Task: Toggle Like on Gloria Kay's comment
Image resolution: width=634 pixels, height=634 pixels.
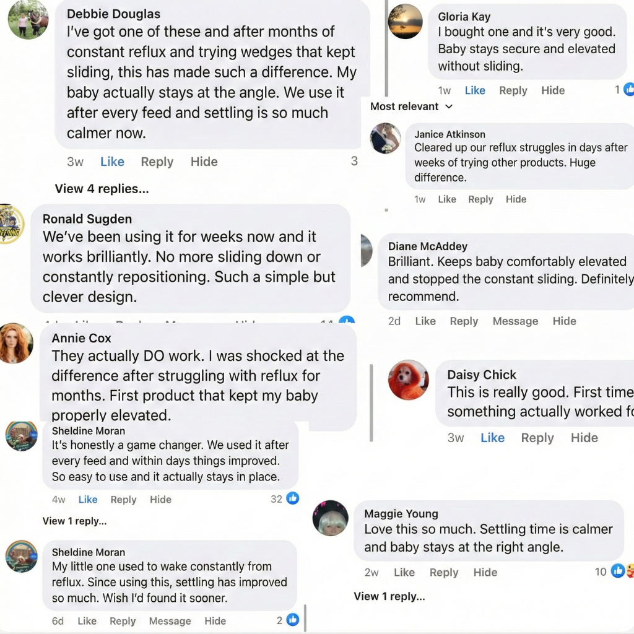Action: pos(475,90)
